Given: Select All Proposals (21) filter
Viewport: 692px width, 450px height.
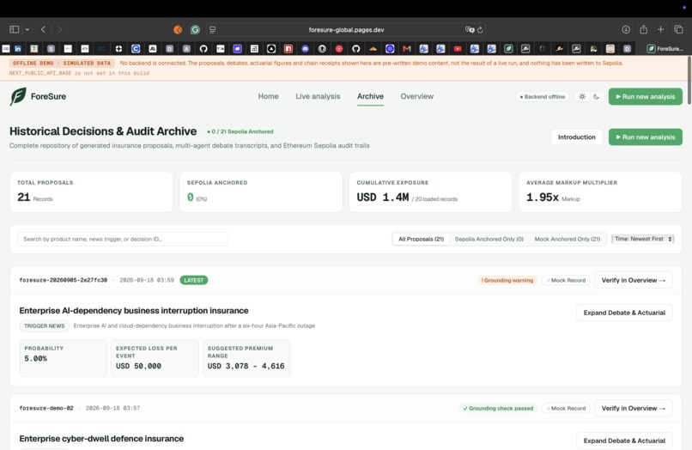Looking at the screenshot, I should click(421, 239).
